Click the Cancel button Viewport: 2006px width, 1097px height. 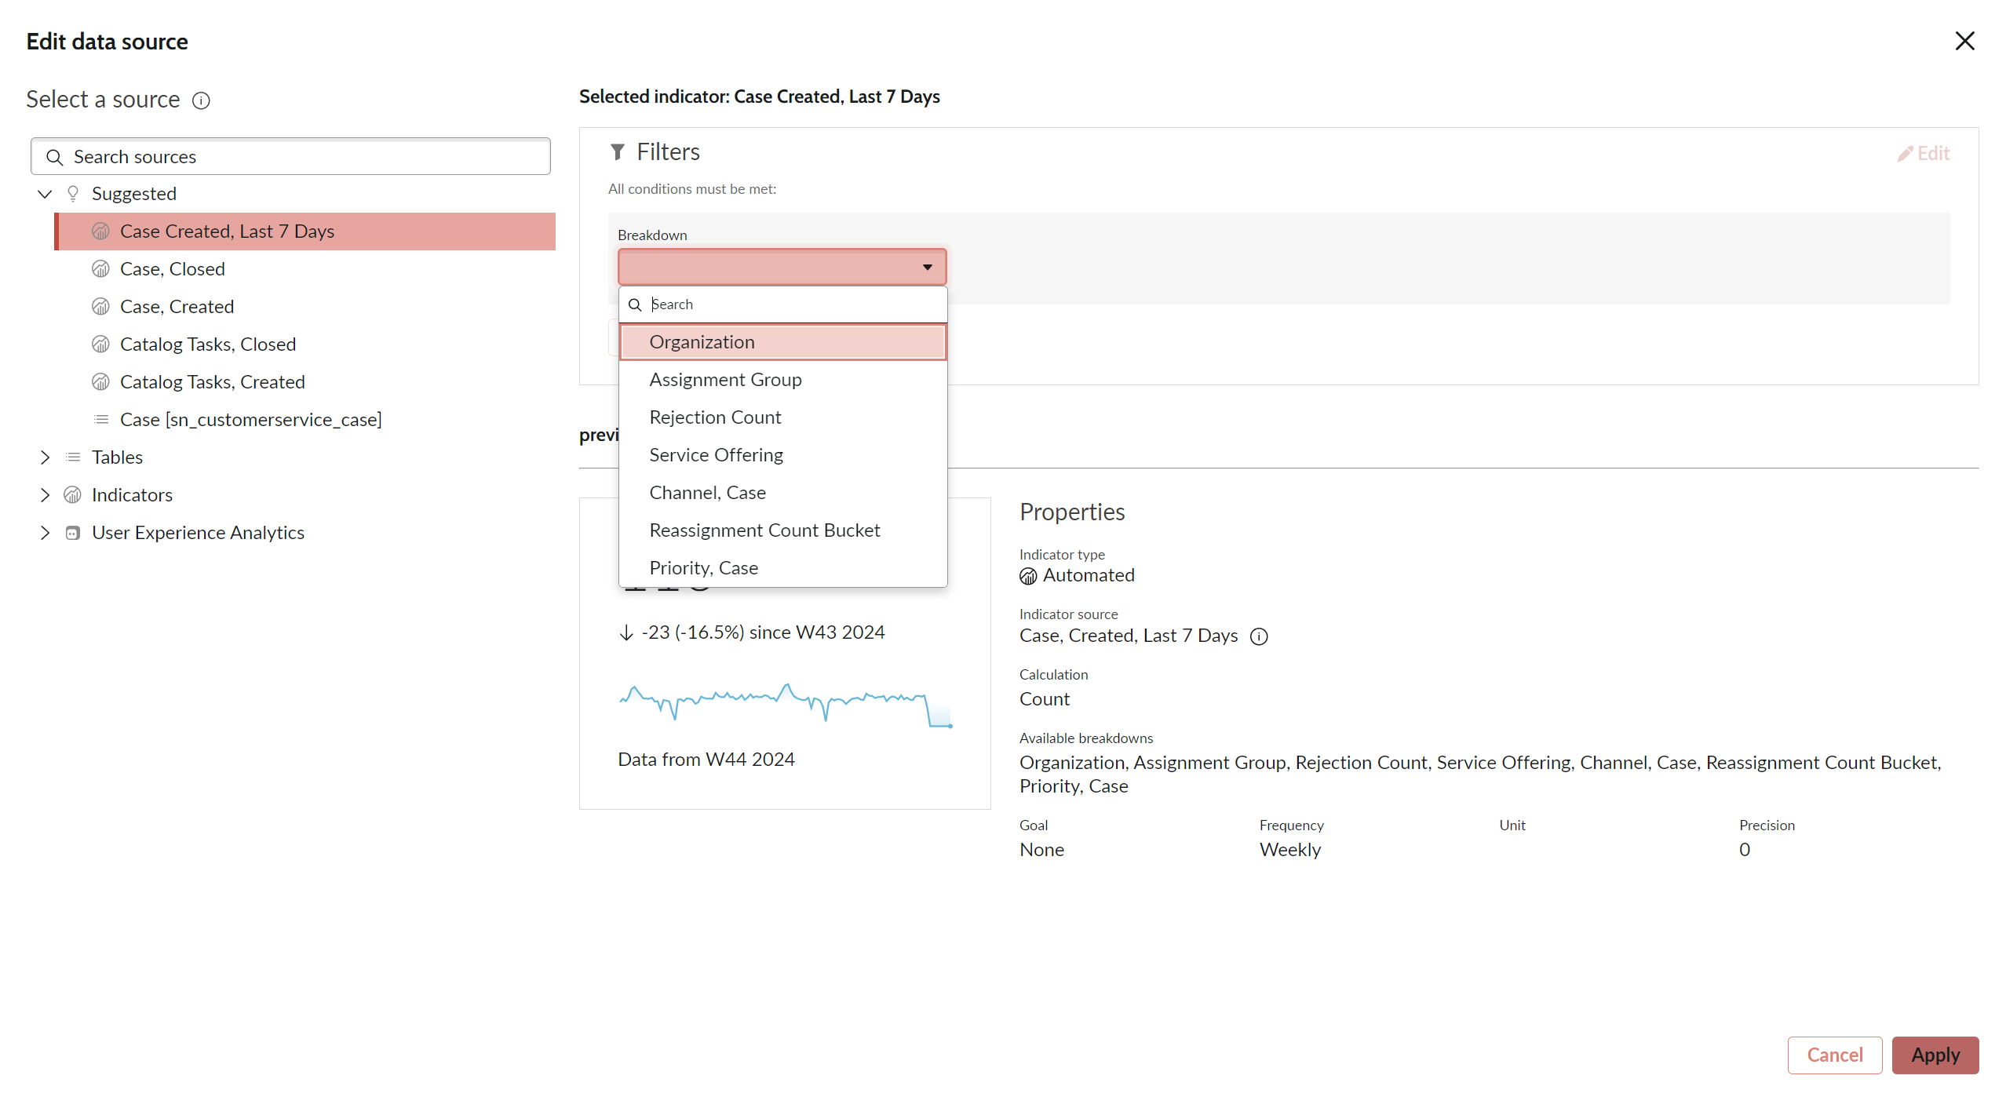(1834, 1055)
